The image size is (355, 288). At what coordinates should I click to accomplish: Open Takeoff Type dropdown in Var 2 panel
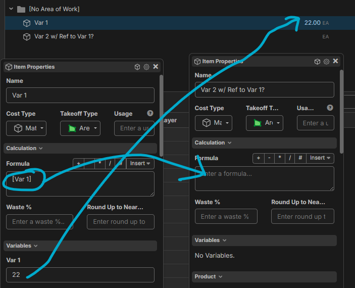coord(265,123)
